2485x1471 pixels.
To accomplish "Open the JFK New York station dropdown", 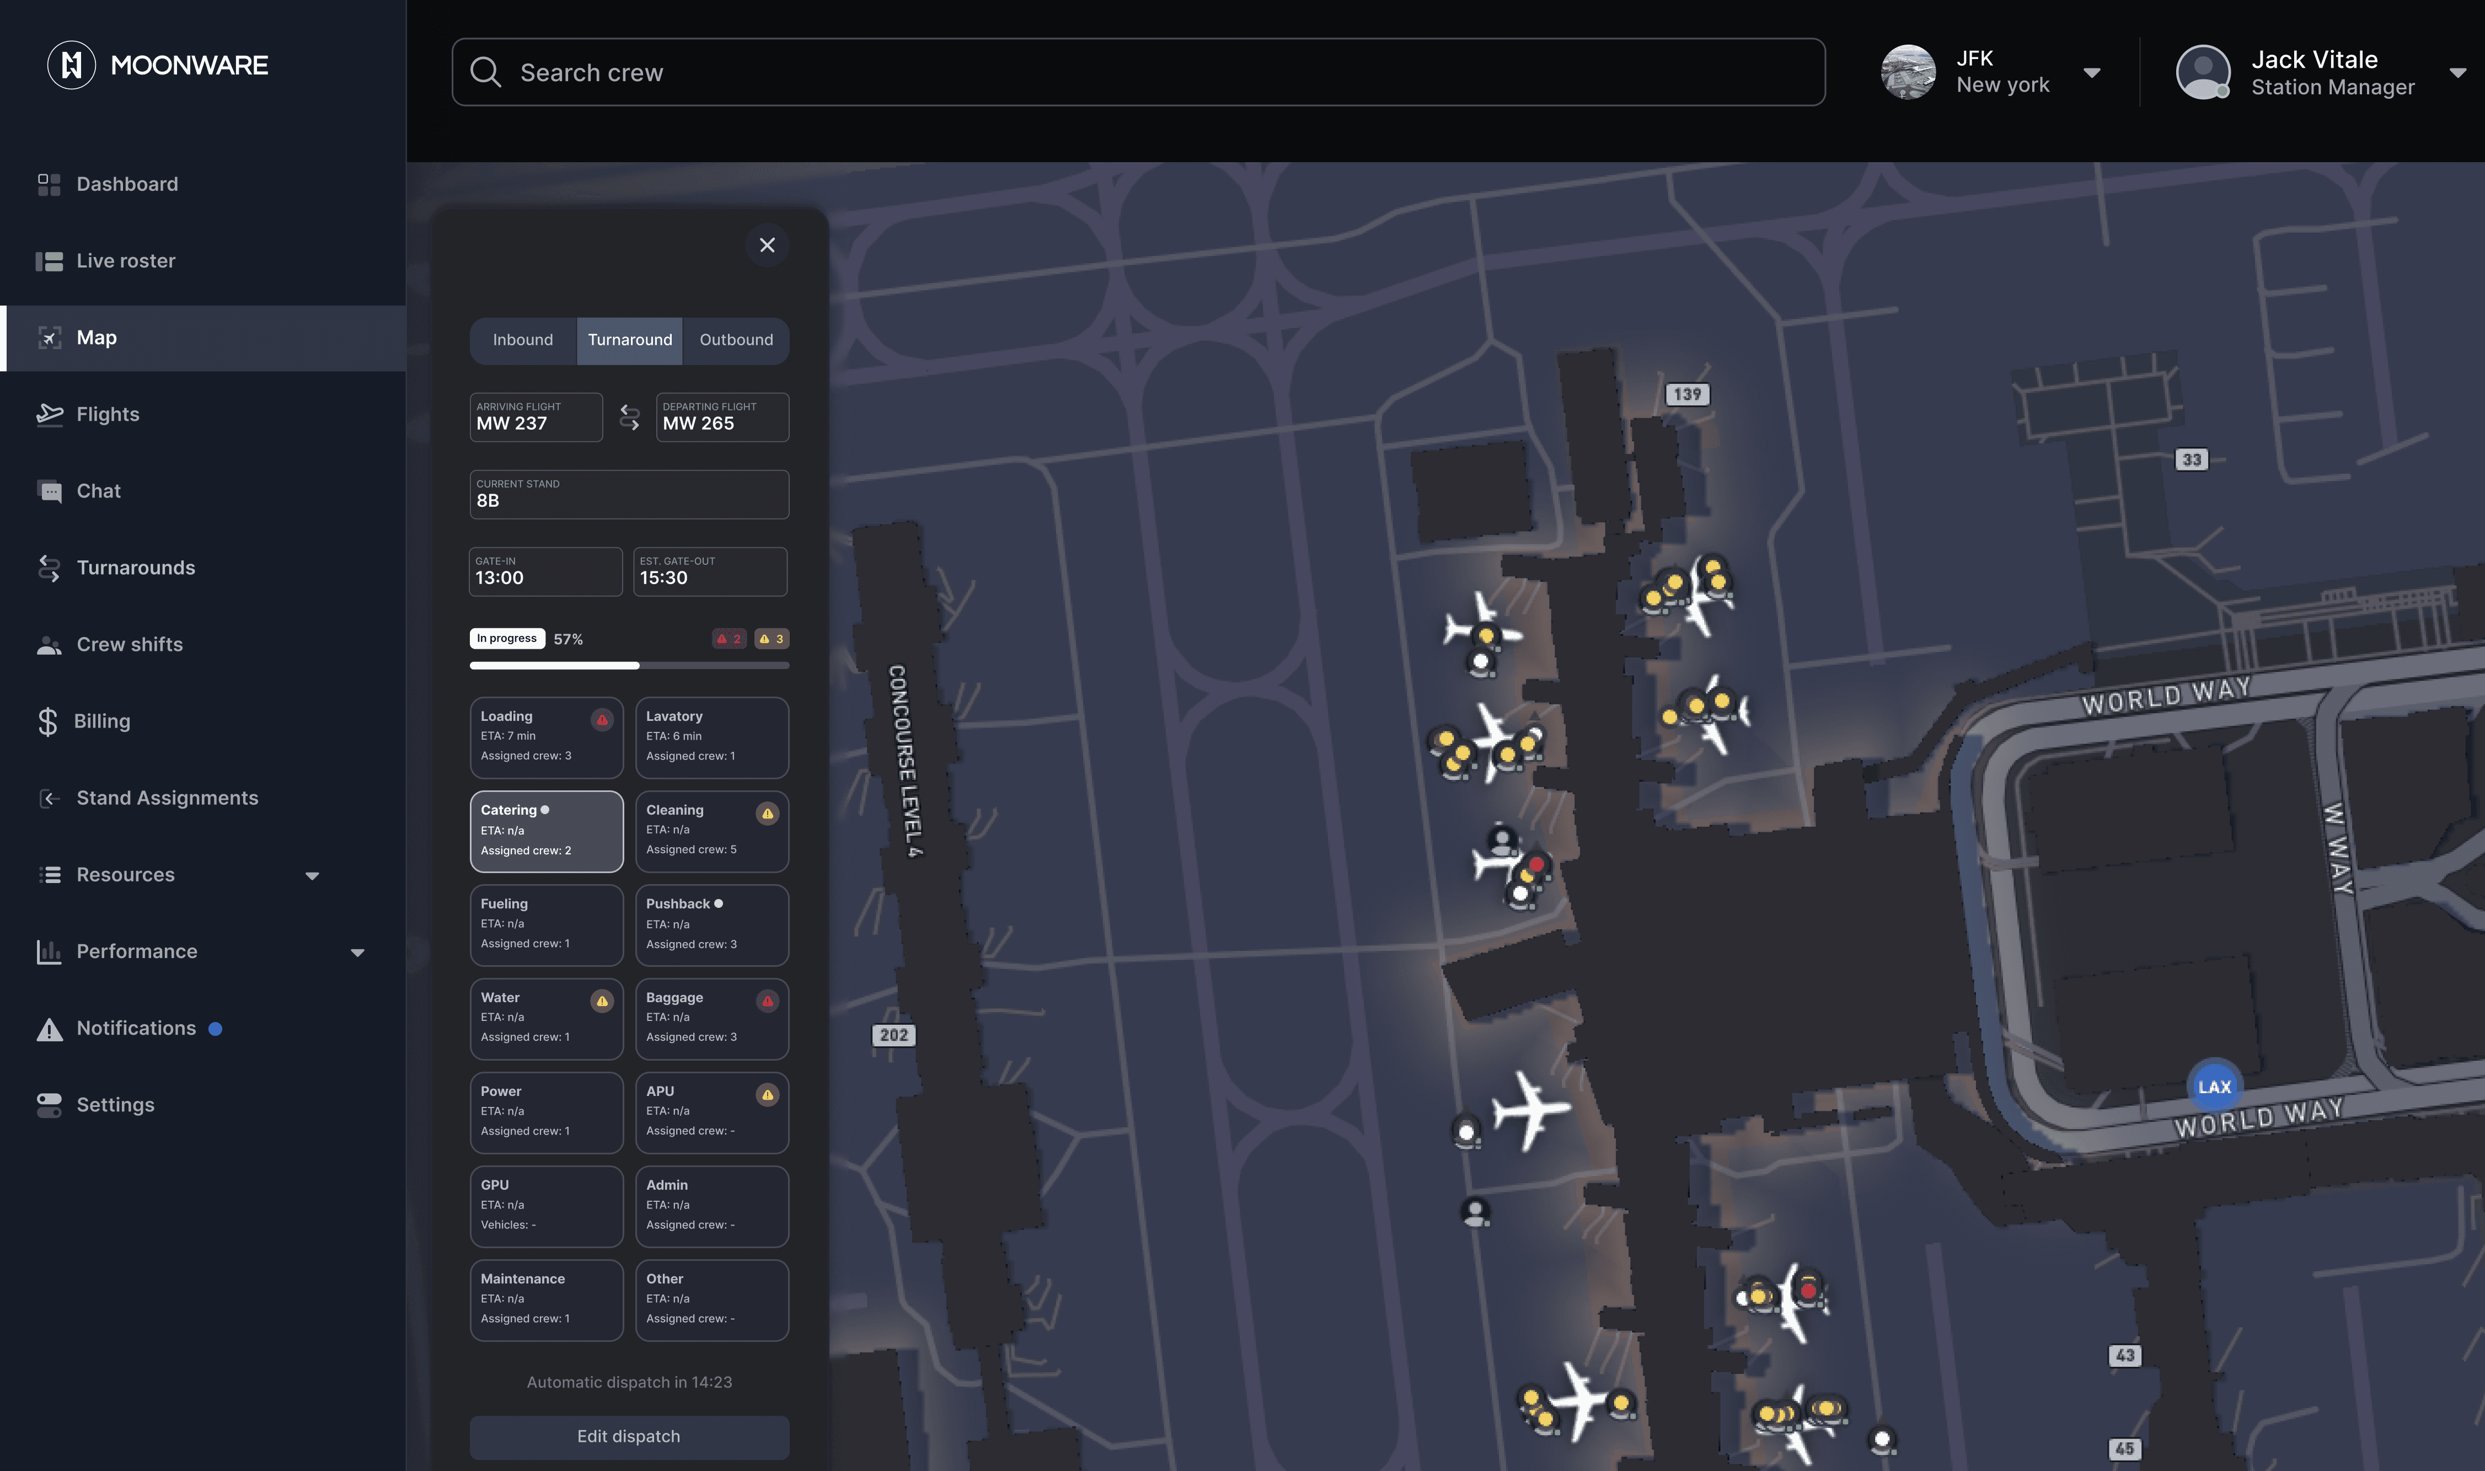I will tap(2091, 72).
